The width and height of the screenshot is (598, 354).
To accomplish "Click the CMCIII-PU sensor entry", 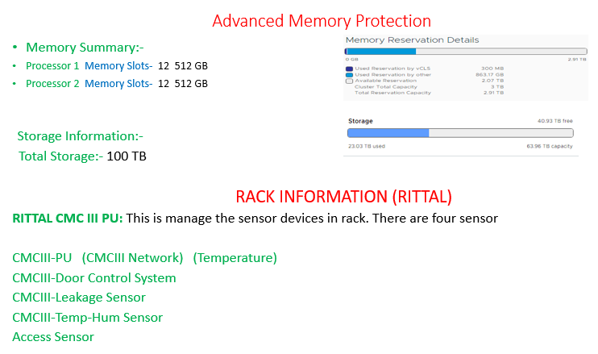I will click(x=42, y=258).
